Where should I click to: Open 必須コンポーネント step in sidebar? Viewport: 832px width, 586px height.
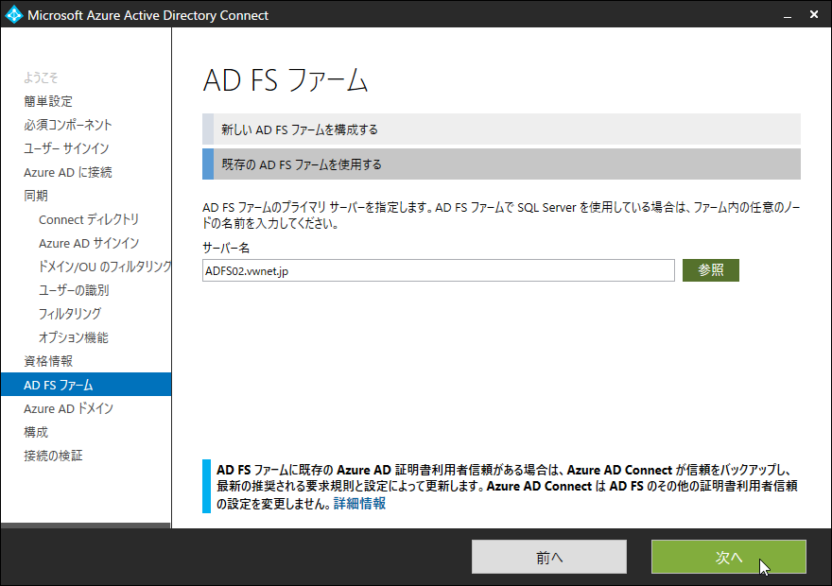click(x=67, y=125)
